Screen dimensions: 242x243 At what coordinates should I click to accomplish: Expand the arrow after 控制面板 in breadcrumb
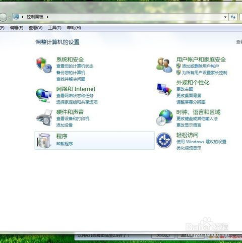(47, 17)
